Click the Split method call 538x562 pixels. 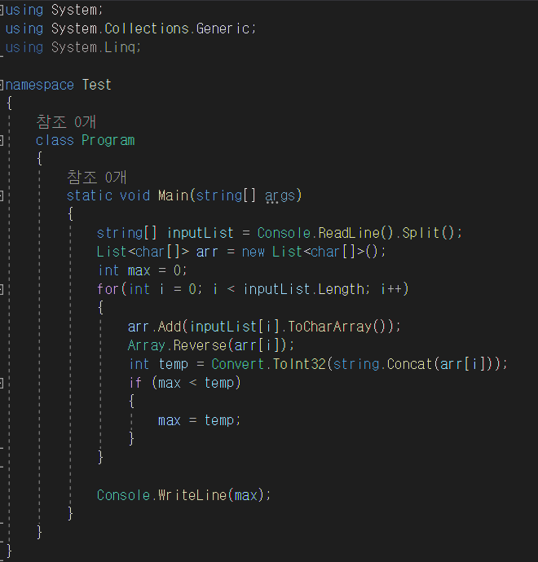click(421, 233)
